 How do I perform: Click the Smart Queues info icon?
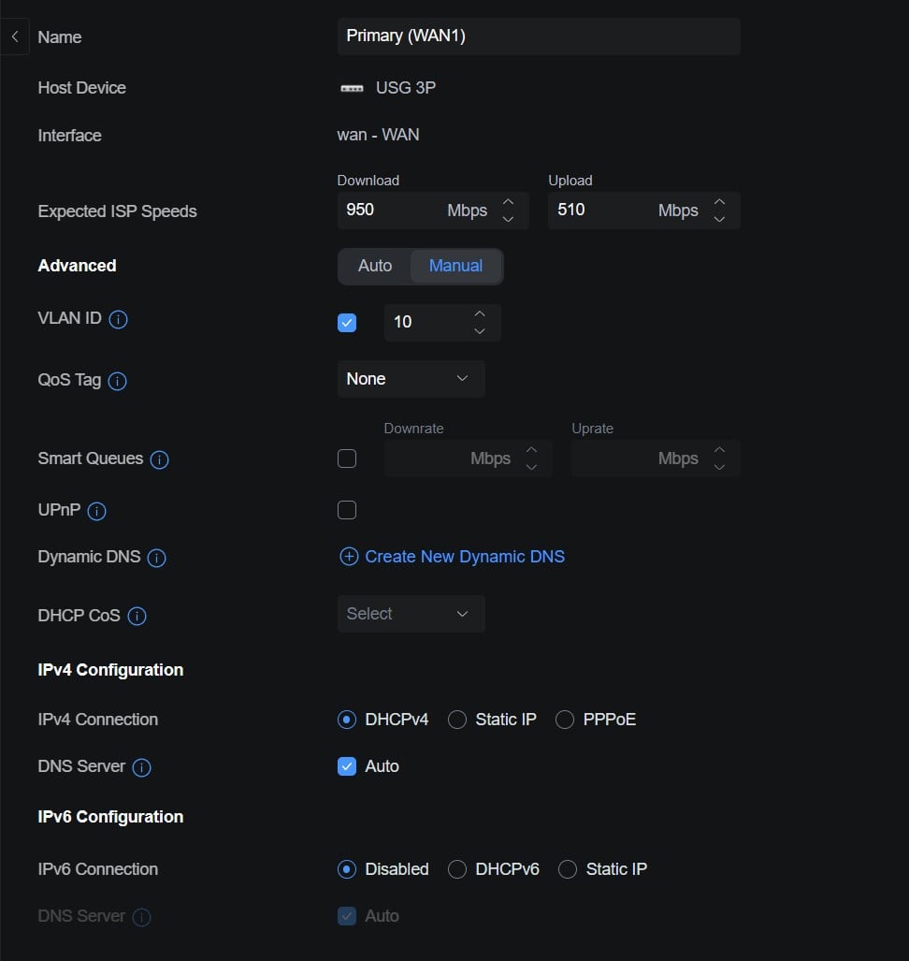(x=159, y=459)
